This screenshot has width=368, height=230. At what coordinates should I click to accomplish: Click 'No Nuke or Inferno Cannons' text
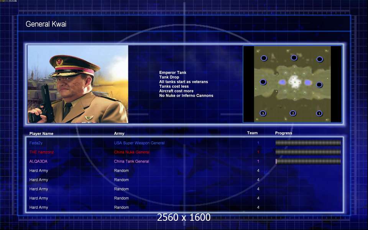[x=186, y=95]
